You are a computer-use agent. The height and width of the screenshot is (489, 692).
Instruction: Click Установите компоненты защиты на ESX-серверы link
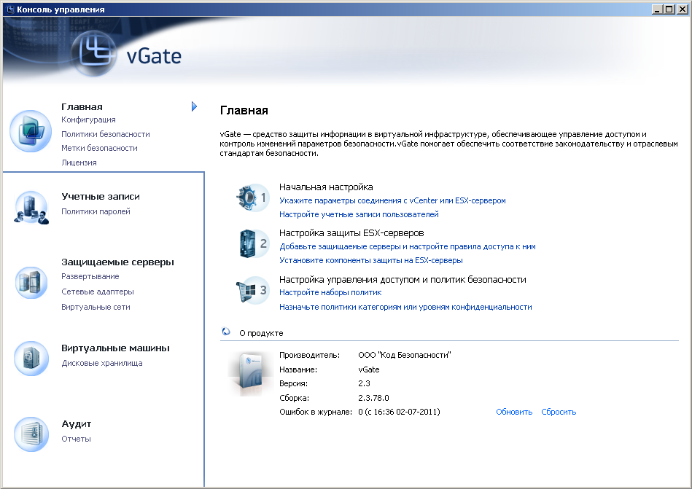[x=370, y=260]
